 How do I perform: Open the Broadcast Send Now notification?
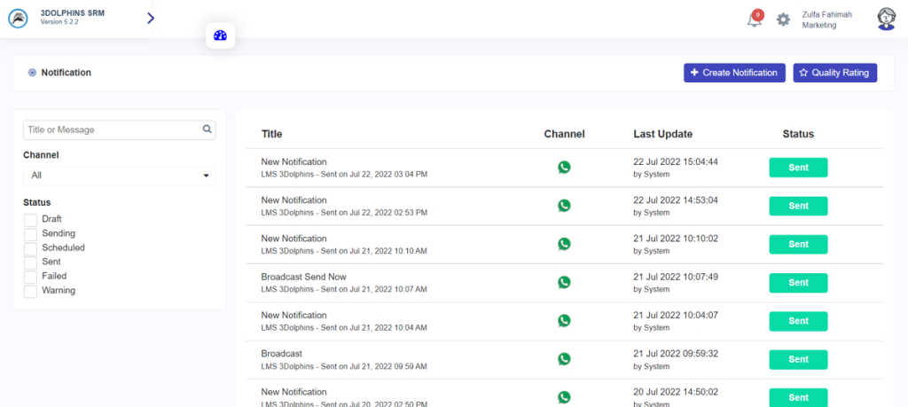pyautogui.click(x=303, y=277)
